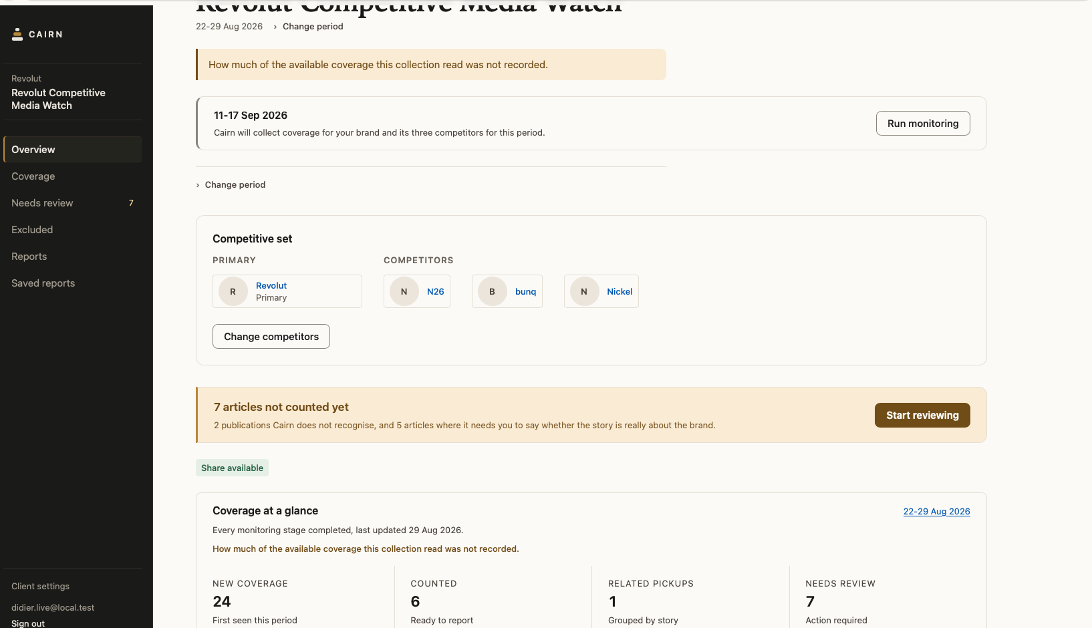1092x628 pixels.
Task: Open the Excluded section in sidebar
Action: pos(72,230)
